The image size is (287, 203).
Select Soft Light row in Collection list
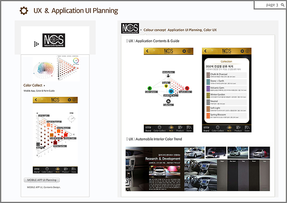coord(227,109)
